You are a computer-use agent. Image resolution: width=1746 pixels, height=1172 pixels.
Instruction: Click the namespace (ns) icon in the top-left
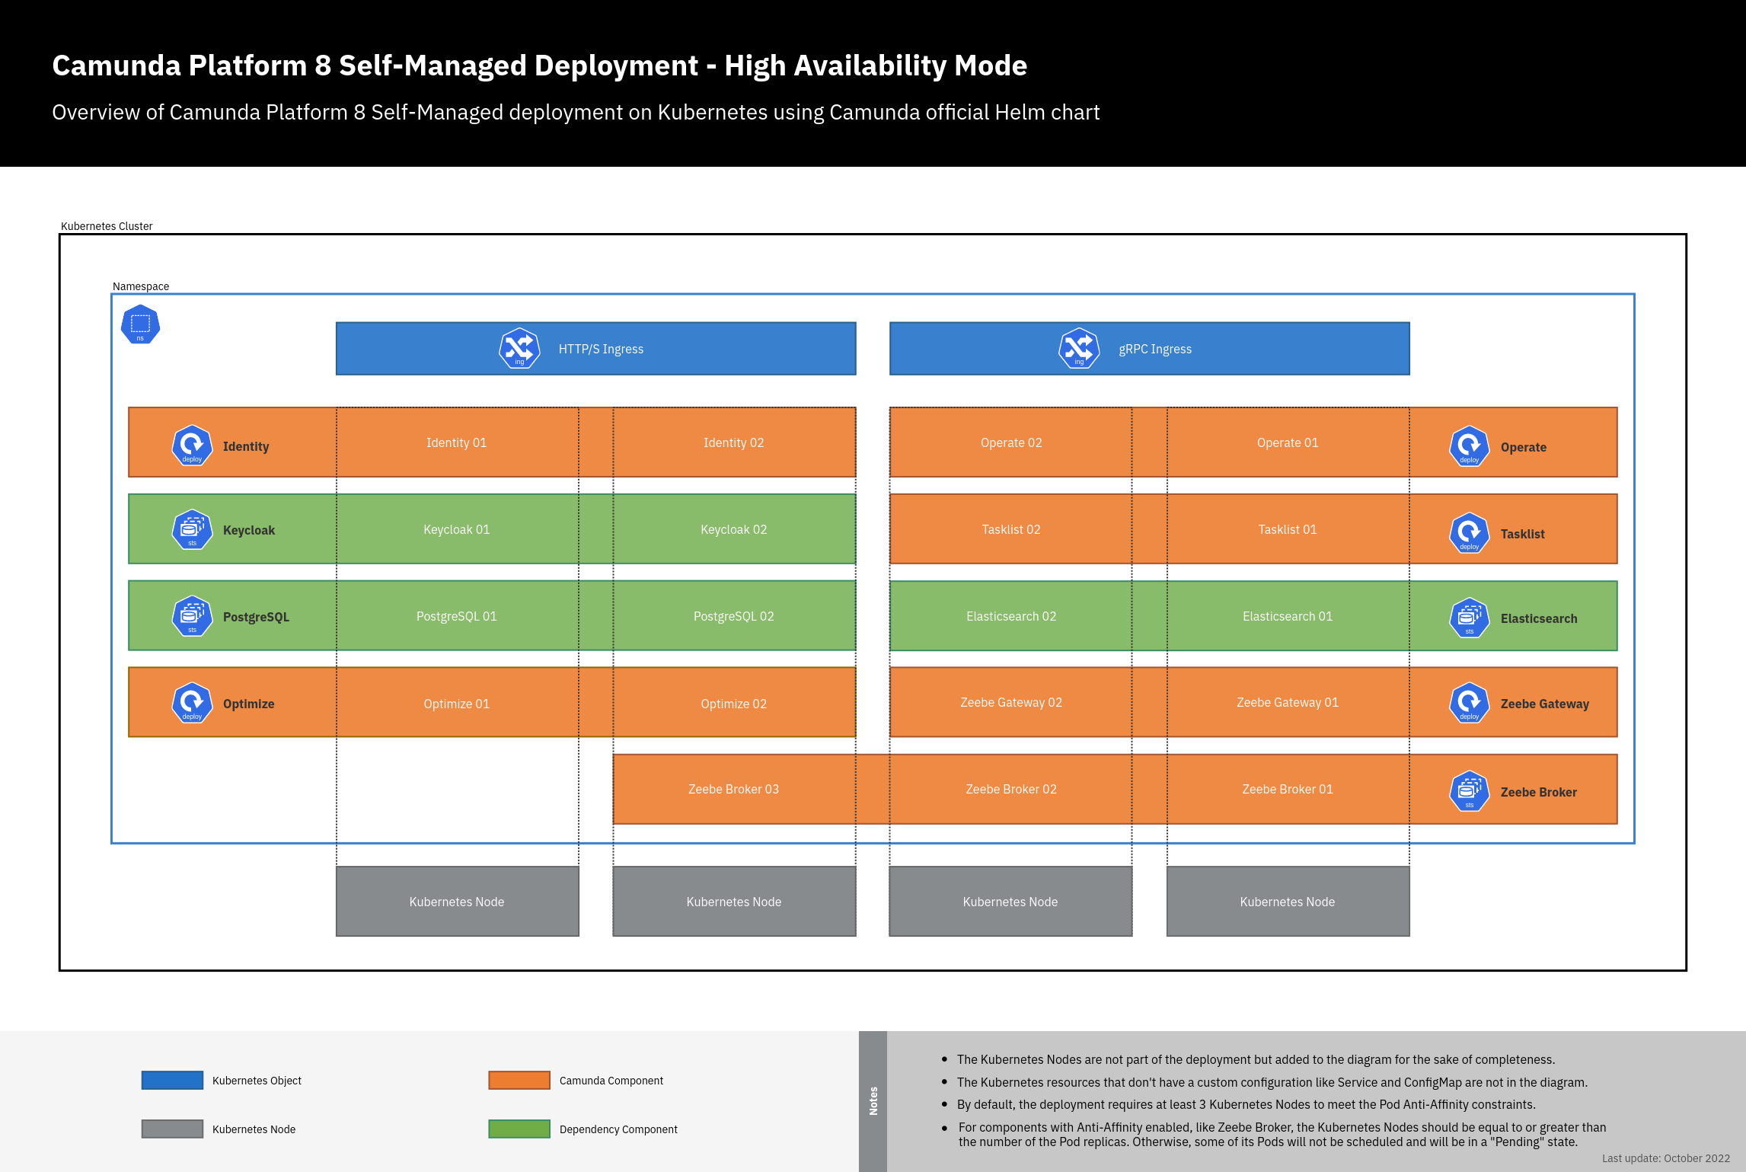point(140,324)
